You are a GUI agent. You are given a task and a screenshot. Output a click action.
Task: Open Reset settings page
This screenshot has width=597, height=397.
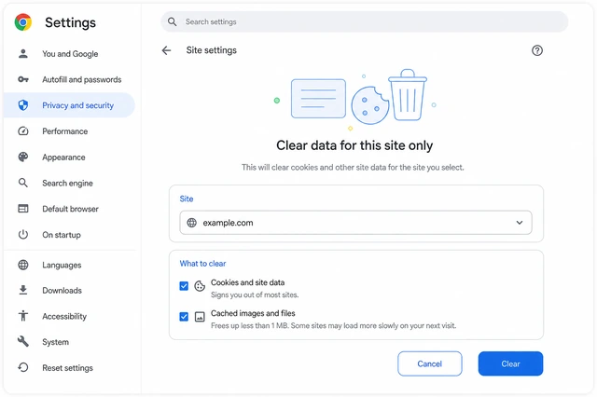pos(70,368)
